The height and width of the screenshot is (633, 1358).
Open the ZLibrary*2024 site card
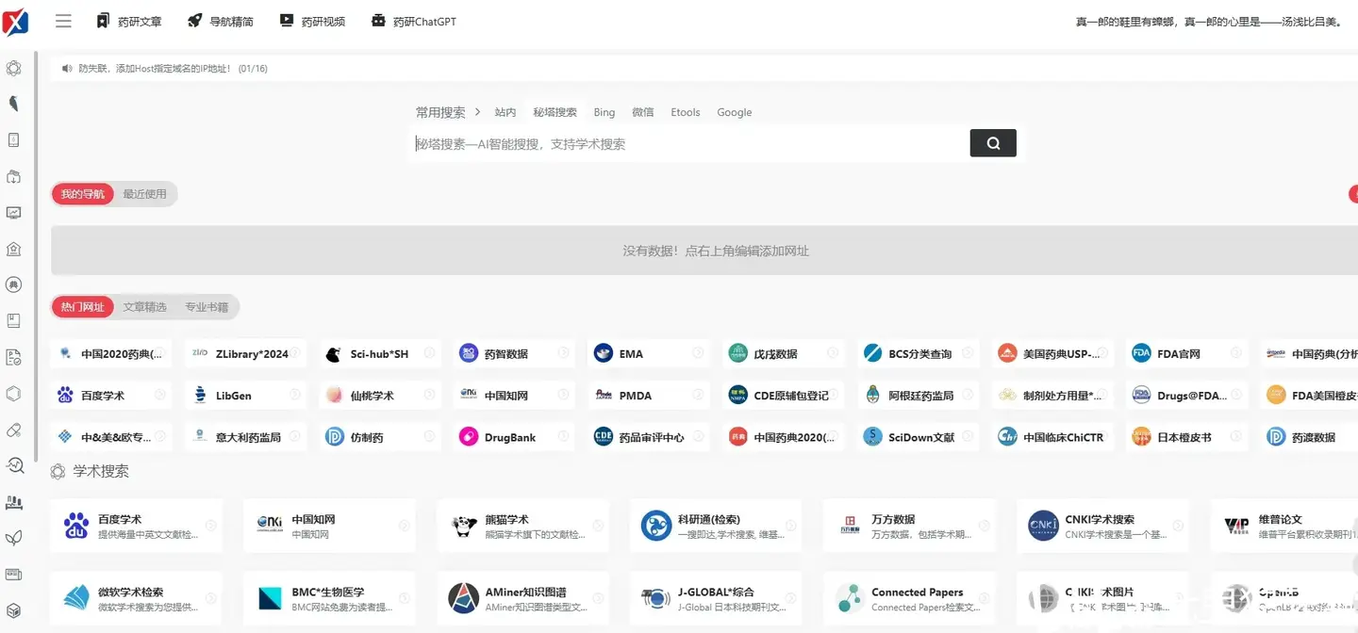(246, 353)
